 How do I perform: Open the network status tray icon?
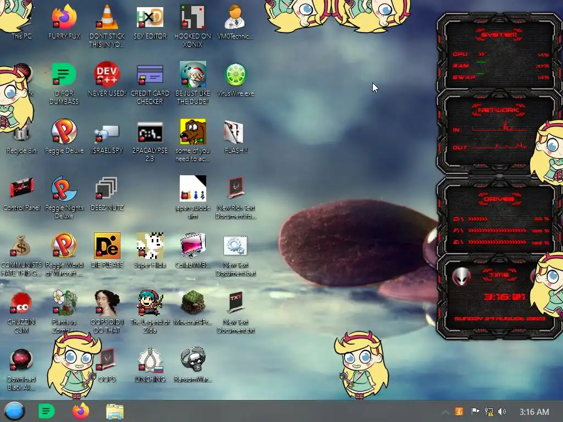(489, 412)
